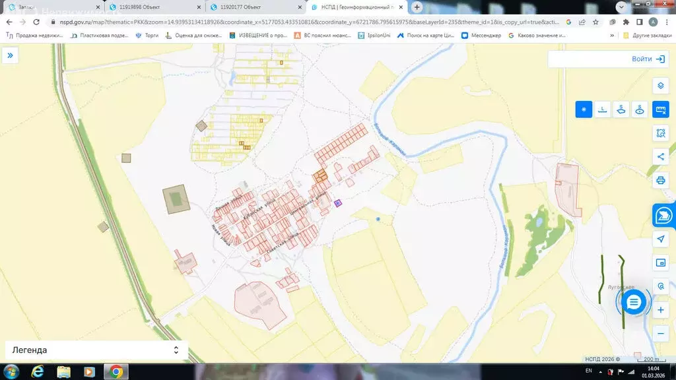The height and width of the screenshot is (380, 676).
Task: Click the share map icon
Action: (x=660, y=156)
